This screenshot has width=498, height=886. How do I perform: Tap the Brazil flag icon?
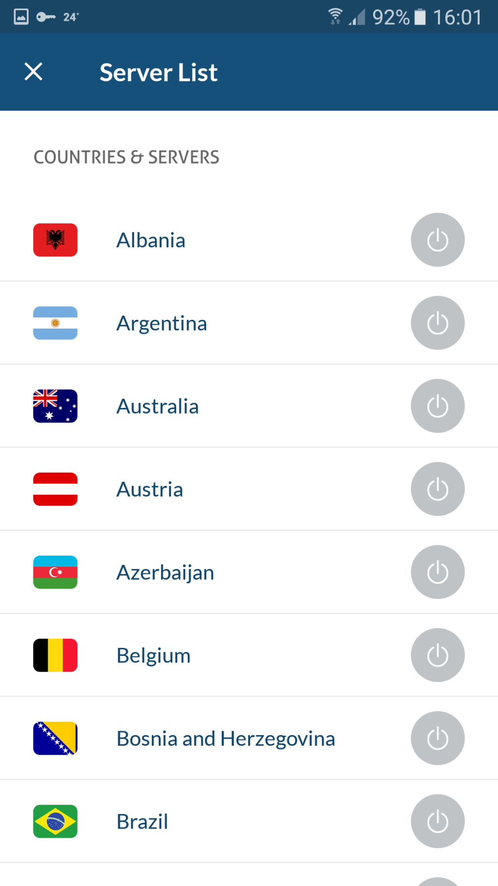[x=55, y=821]
